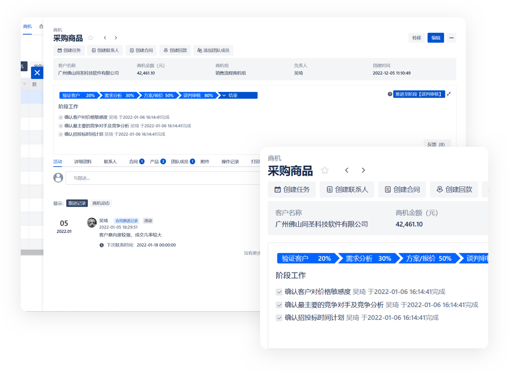Switch to 详细资料 tab
509x373 pixels.
point(83,161)
